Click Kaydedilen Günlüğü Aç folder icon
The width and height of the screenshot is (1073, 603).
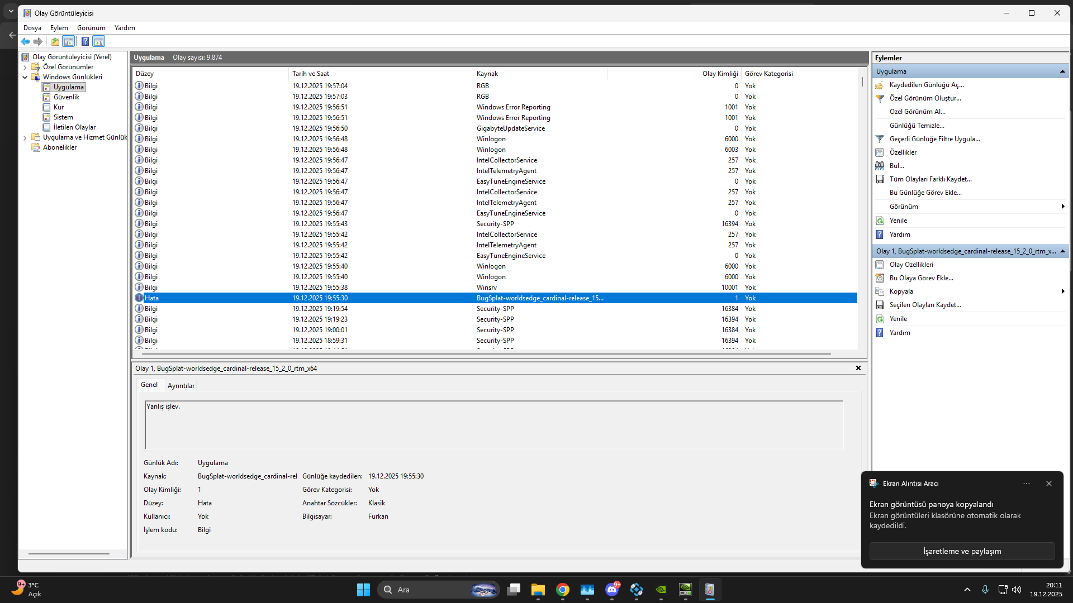coord(880,85)
